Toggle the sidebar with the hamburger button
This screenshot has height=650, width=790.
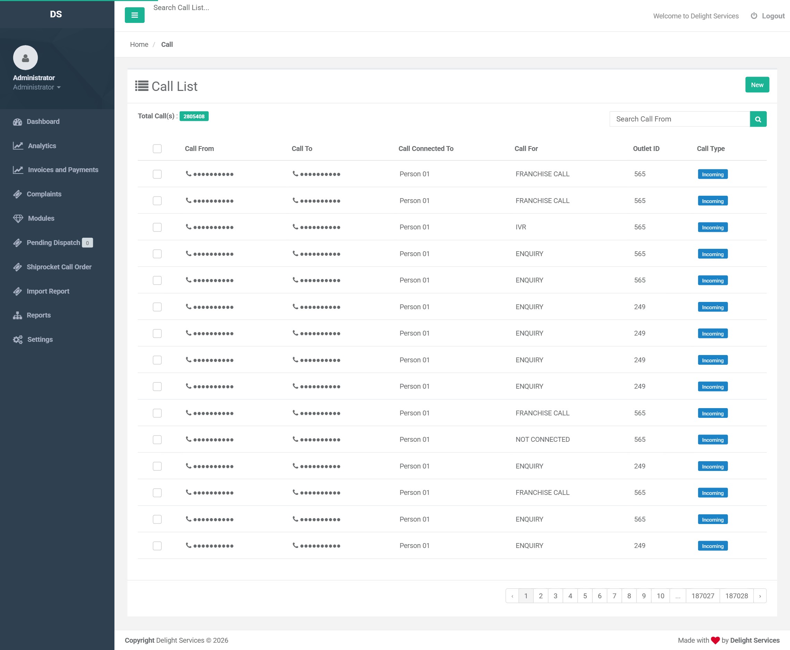point(134,15)
